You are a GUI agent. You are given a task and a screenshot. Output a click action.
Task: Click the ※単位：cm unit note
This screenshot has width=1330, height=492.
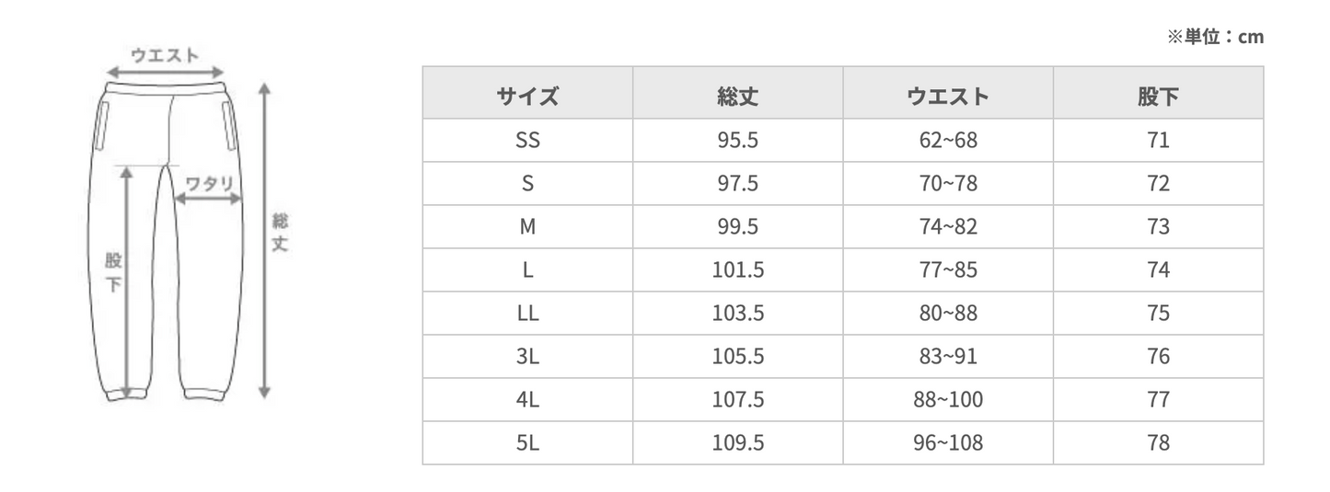(x=1215, y=37)
